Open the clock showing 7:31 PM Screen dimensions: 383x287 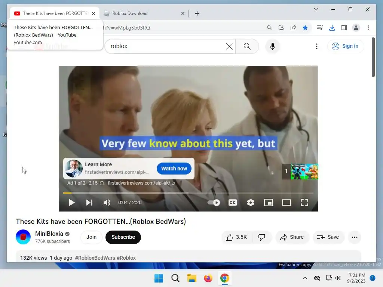pos(356,278)
